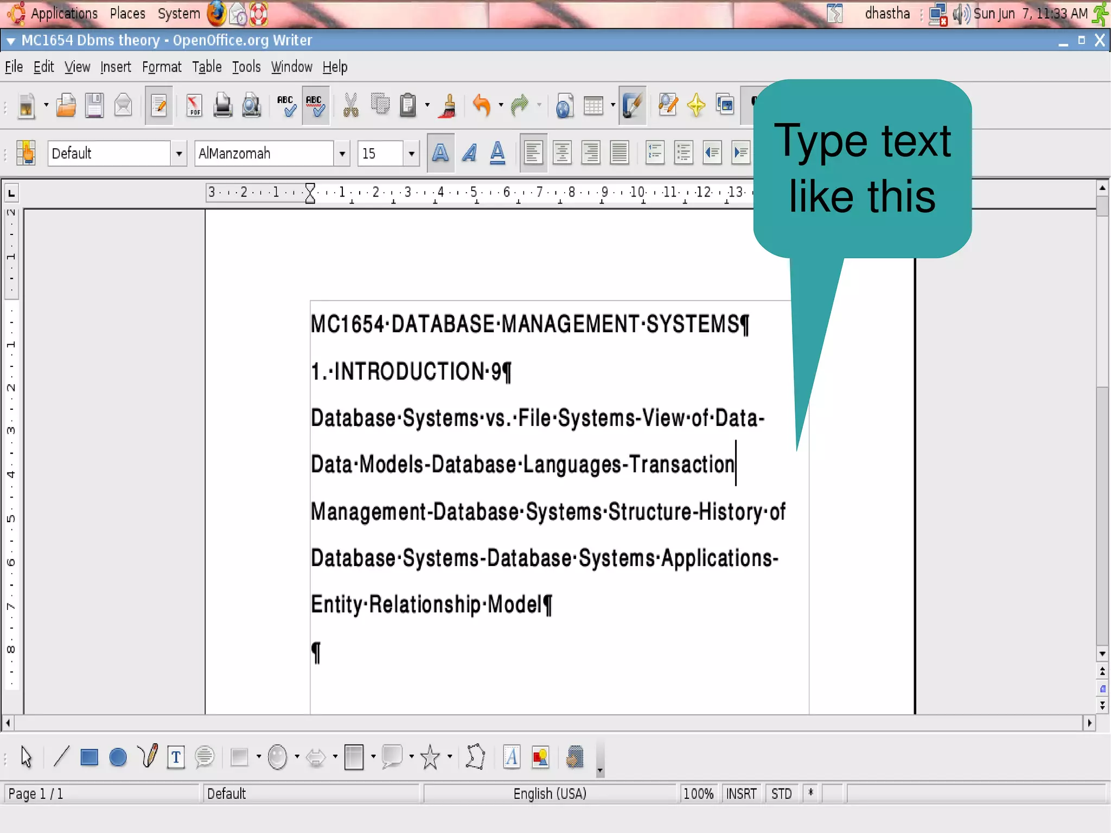Toggle Italic formatting
Screen dimensions: 1111x833
coord(469,153)
